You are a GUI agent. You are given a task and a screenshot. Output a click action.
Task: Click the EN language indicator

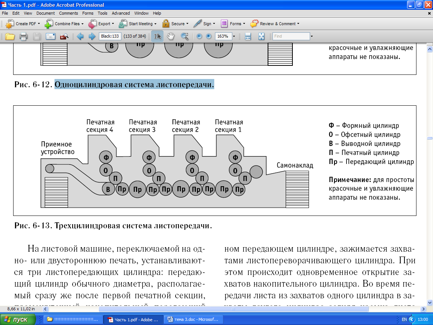(404, 319)
